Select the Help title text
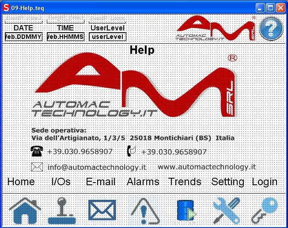Viewport: 288px width, 228px height. point(142,50)
